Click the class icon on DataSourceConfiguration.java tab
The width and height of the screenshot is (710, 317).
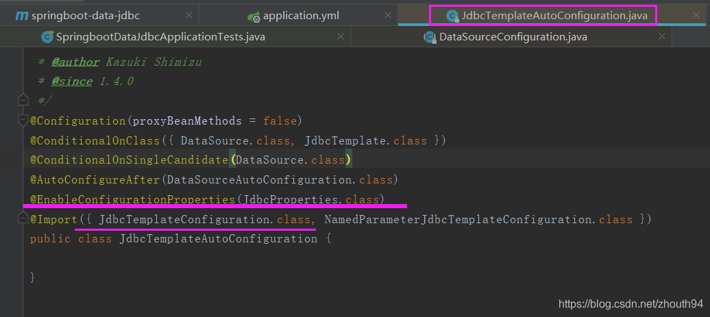pyautogui.click(x=429, y=37)
